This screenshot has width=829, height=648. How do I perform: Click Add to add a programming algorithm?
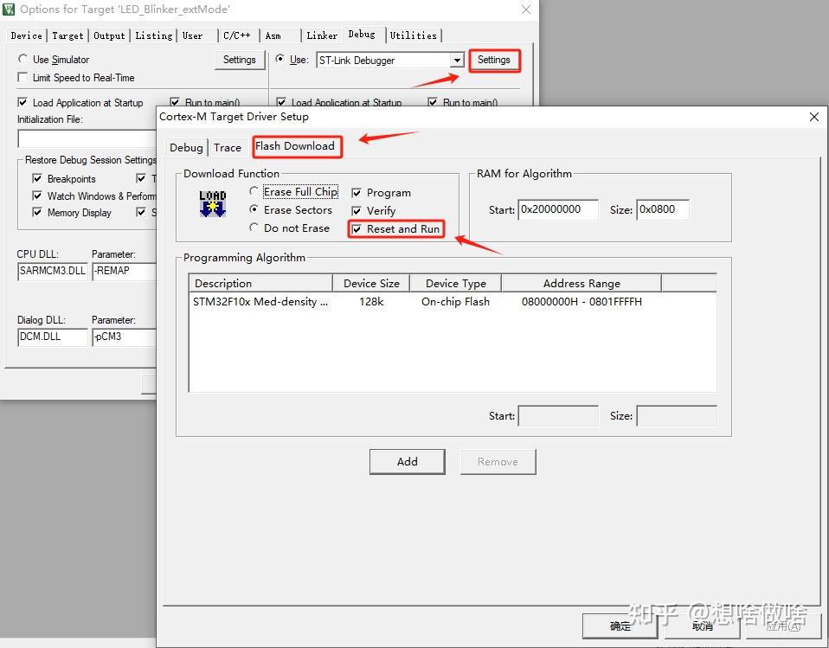click(x=407, y=461)
